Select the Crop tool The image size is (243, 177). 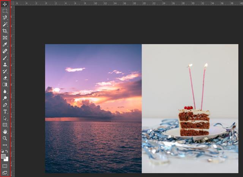[5, 31]
